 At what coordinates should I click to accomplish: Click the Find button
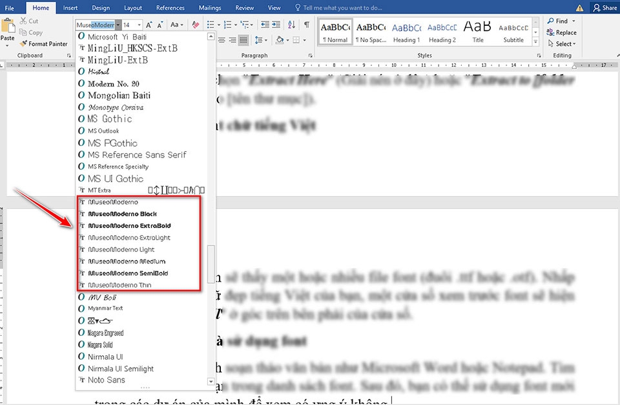coord(558,21)
